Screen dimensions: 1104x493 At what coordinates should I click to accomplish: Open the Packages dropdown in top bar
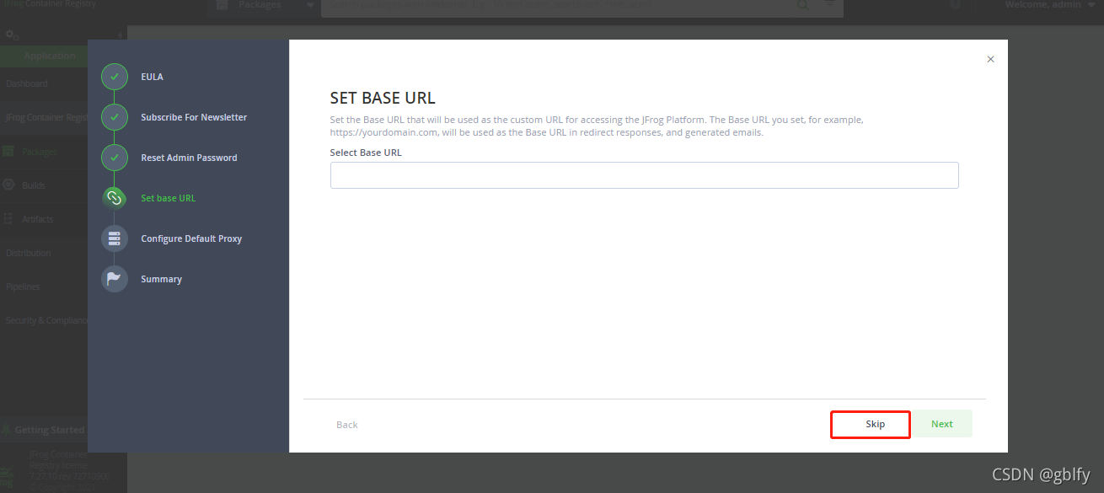[x=262, y=6]
